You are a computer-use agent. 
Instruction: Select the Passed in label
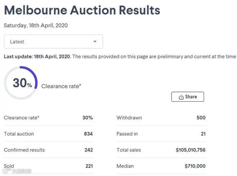click(128, 134)
